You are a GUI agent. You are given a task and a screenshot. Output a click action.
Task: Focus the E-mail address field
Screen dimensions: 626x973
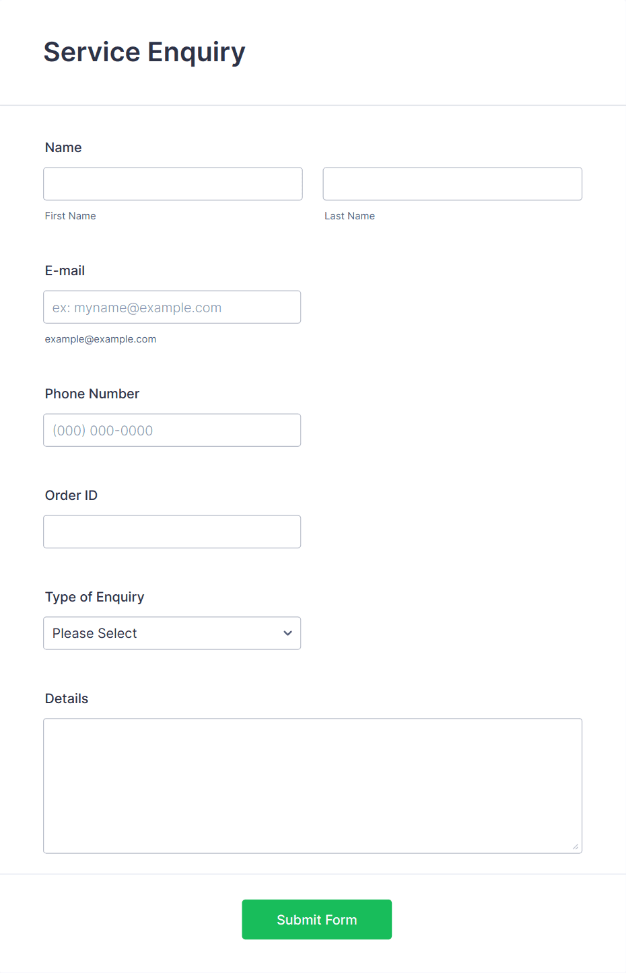[x=172, y=307]
